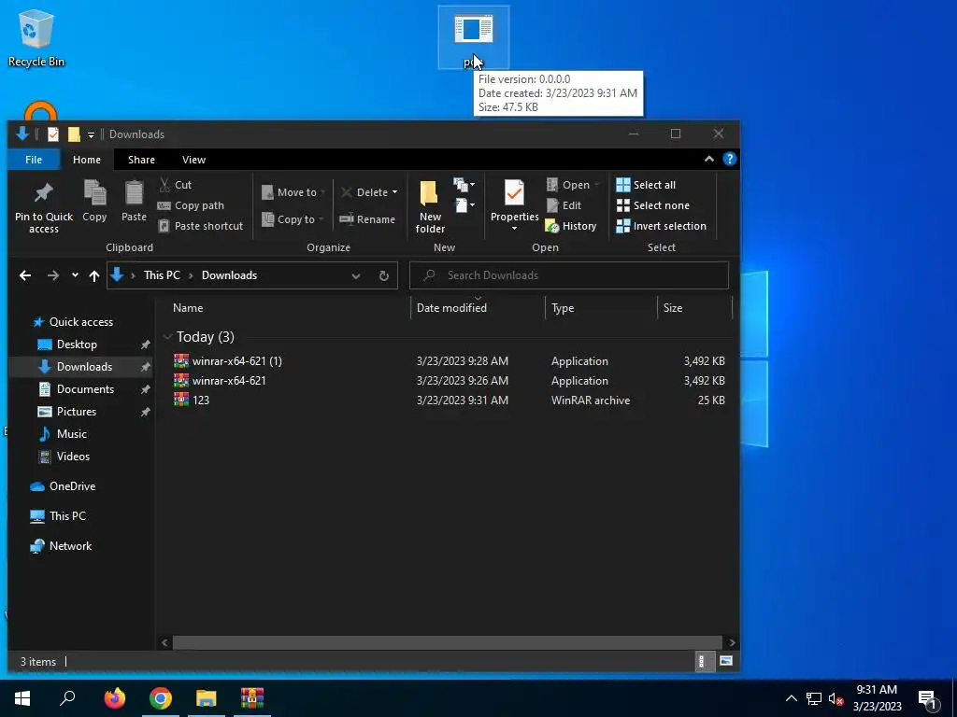
Task: Switch to large icons view in status bar
Action: pos(725,661)
